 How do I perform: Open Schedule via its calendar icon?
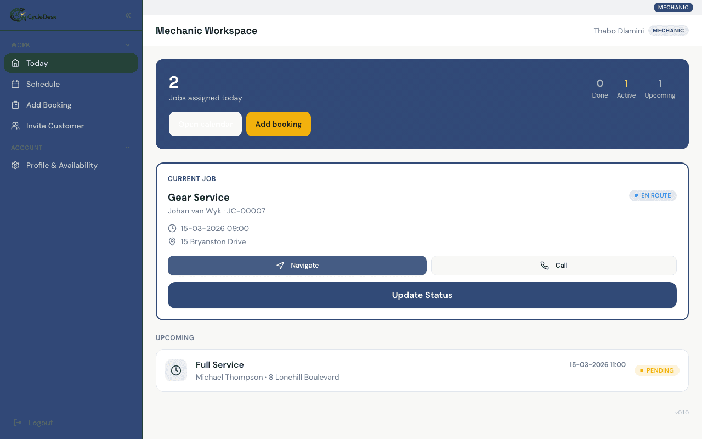15,84
